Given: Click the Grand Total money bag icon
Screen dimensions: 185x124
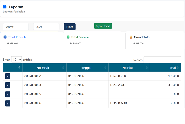Looking at the screenshot, I should click(131, 37).
